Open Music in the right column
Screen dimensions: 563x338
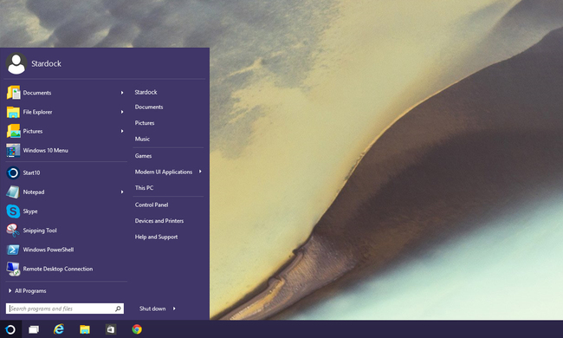pos(142,139)
